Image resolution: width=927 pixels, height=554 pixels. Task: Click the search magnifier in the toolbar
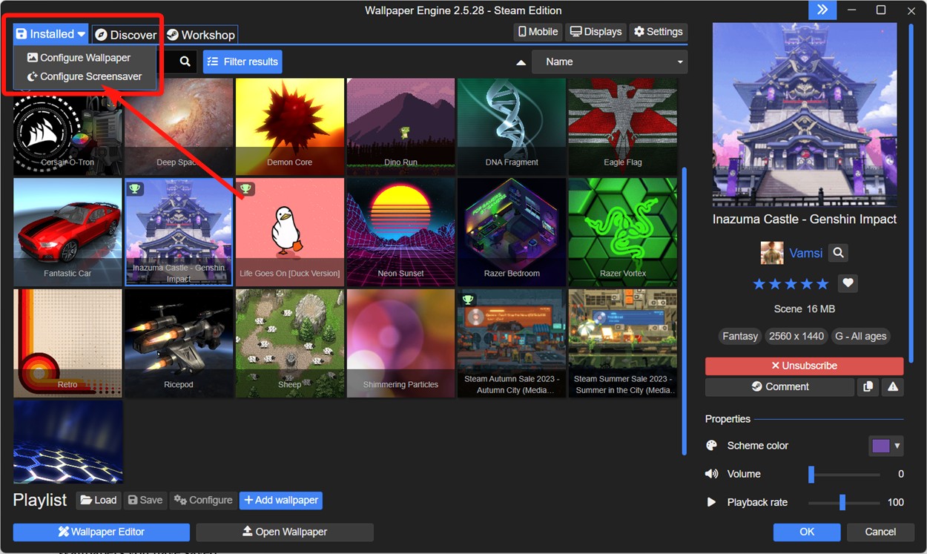coord(182,62)
